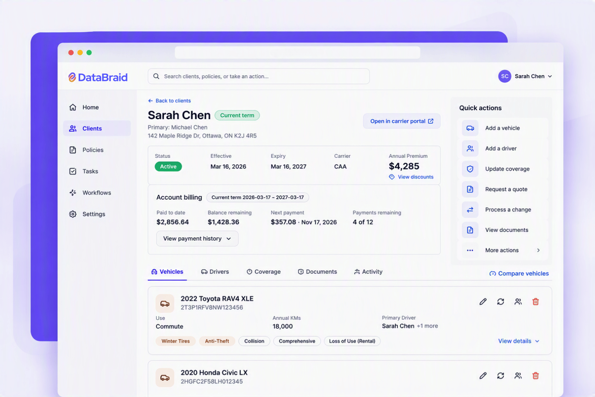The height and width of the screenshot is (397, 595).
Task: Click the +1 more drivers text
Action: pyautogui.click(x=427, y=326)
